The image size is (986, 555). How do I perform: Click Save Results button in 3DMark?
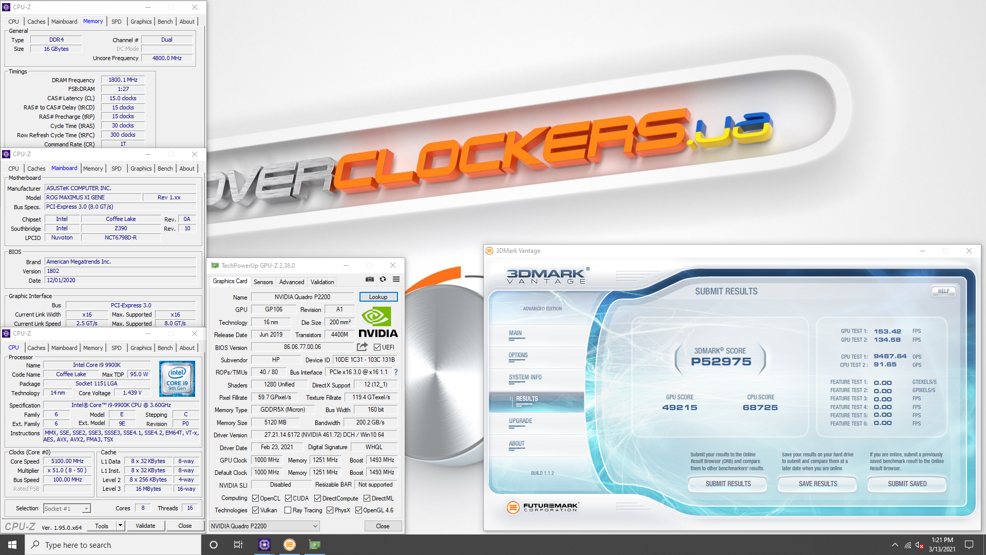click(x=818, y=484)
